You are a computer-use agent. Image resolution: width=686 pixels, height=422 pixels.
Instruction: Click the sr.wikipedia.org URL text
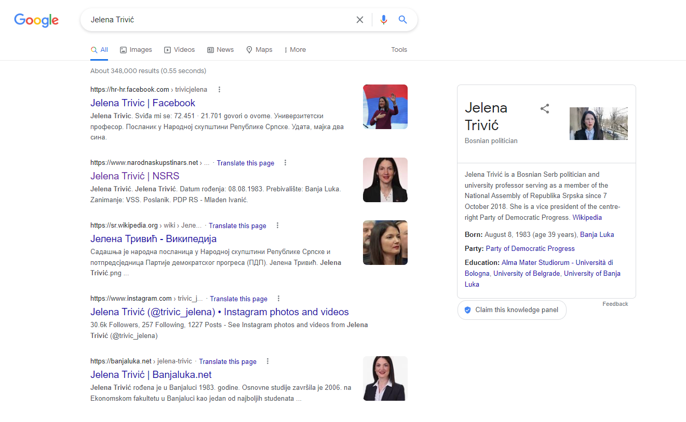pyautogui.click(x=124, y=226)
